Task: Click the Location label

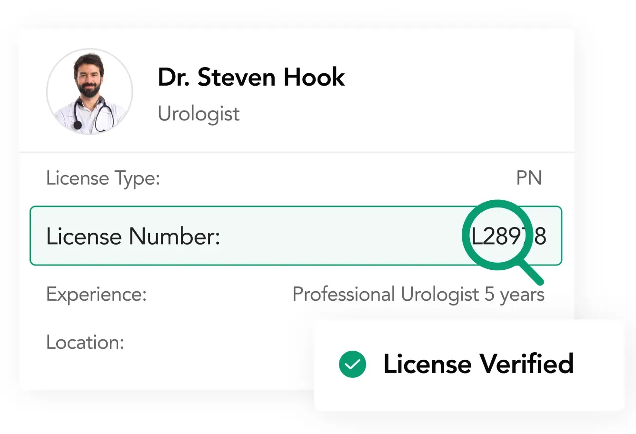Action: (x=85, y=342)
